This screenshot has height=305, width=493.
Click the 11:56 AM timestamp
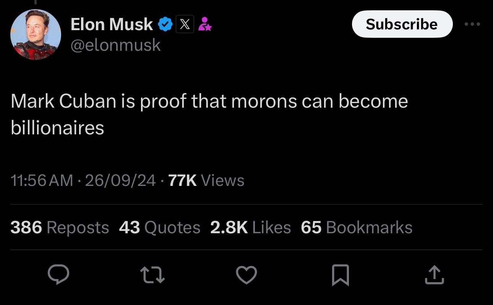click(42, 180)
